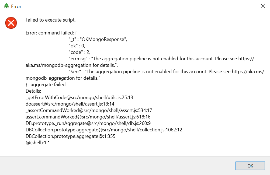Click the red error X icon
Image resolution: width=270 pixels, height=175 pixels.
tap(11, 23)
